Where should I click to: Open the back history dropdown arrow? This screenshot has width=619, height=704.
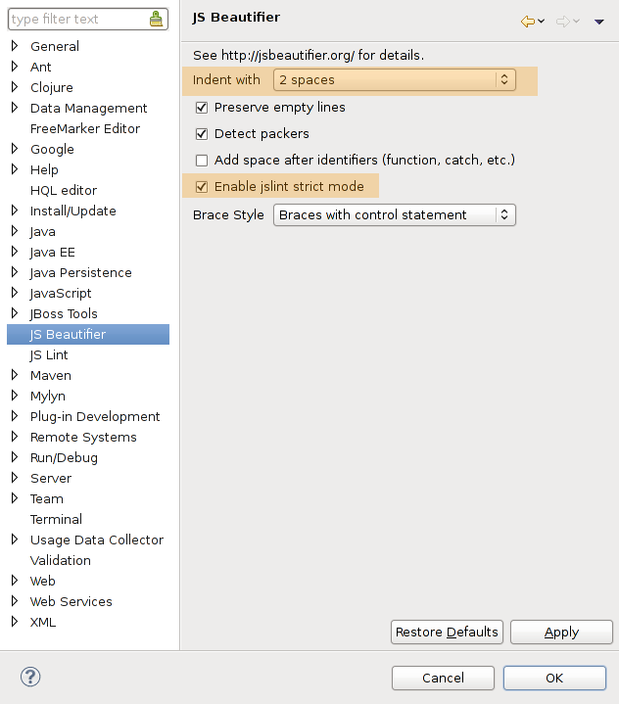[542, 22]
